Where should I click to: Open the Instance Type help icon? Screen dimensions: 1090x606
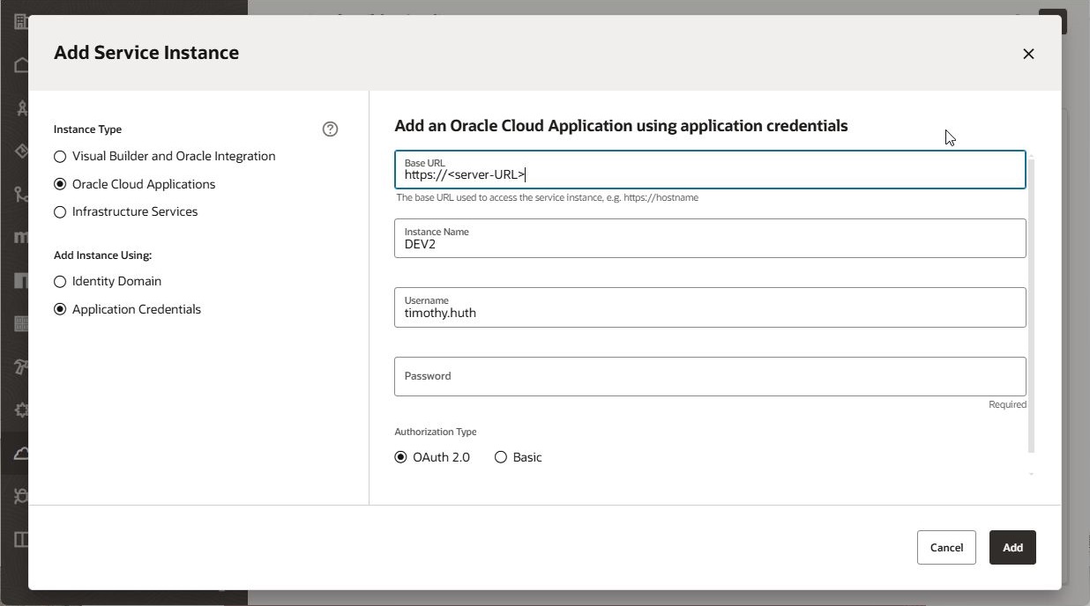tap(330, 129)
